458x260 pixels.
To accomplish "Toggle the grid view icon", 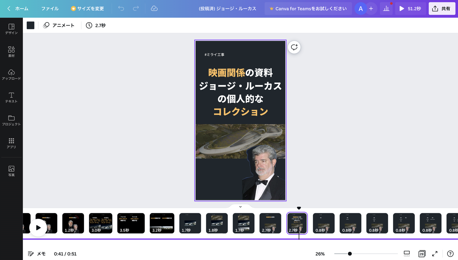I will (x=406, y=254).
